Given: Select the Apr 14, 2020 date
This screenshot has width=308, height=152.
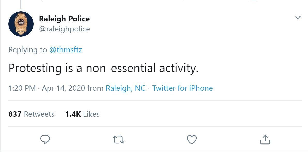Looking at the screenshot, I should click(x=63, y=88).
